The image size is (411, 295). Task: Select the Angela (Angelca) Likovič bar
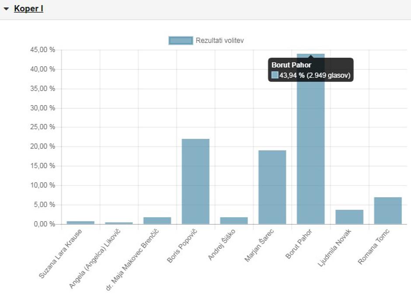[x=119, y=223]
